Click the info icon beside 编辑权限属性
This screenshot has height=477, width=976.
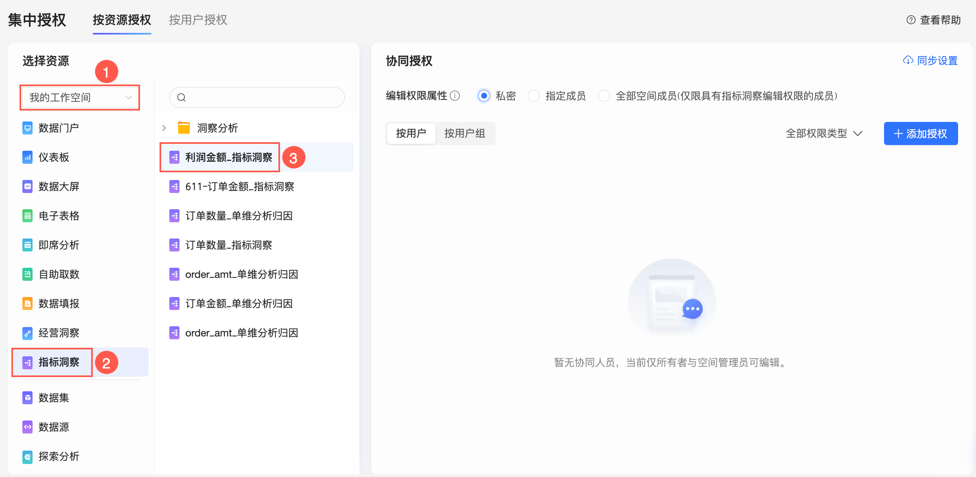455,96
